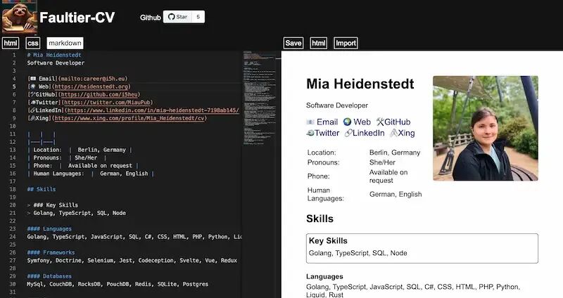Click '#### Frameworks' heading in editor
This screenshot has width=563, height=298.
[51, 252]
